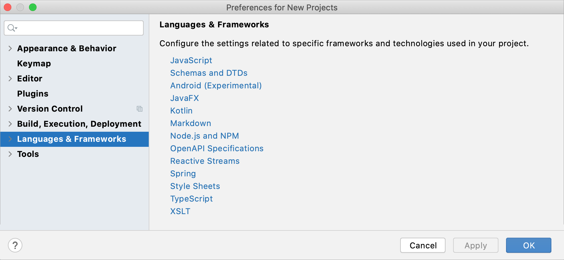564x260 pixels.
Task: Click the copy settings icon beside Version Control
Action: (x=140, y=109)
